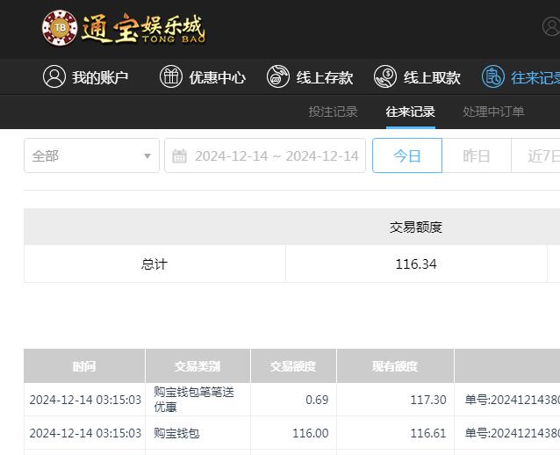Viewport: 560px width, 455px height.
Task: Click the Tong Bao casino logo
Action: pos(124,28)
